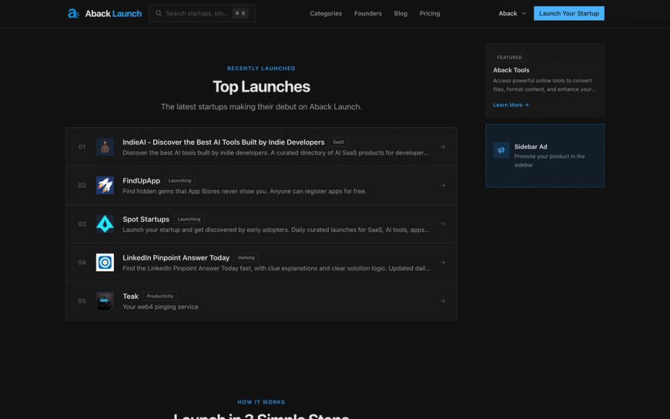Open the Categories menu
Viewport: 670px width, 419px height.
326,13
